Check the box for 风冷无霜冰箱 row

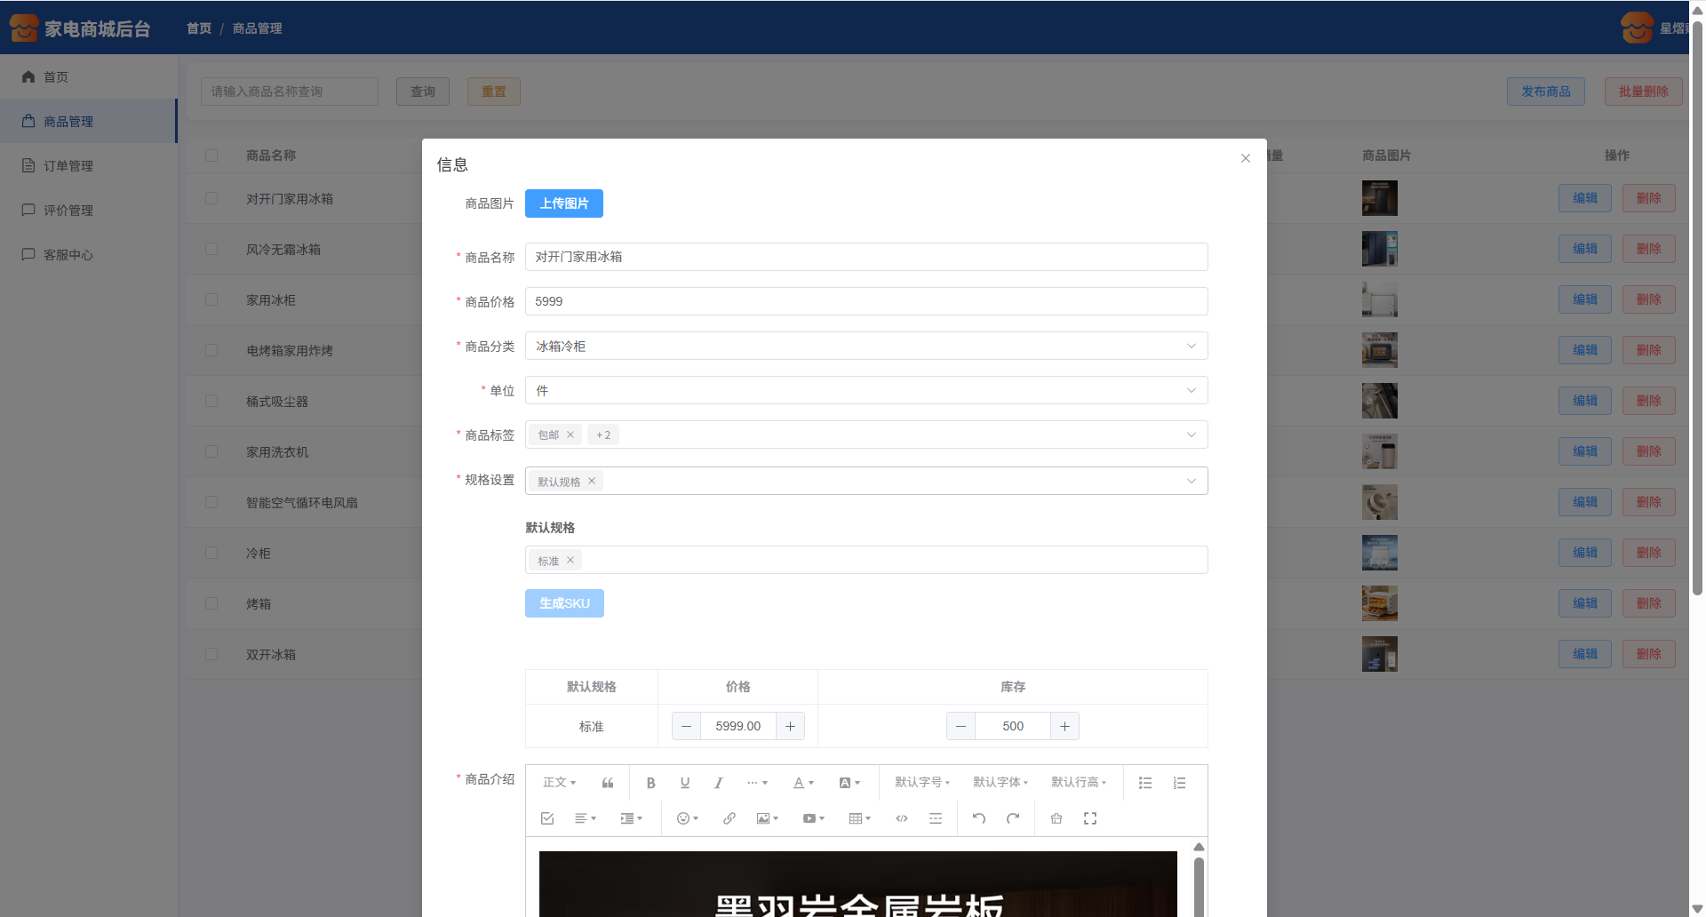point(211,249)
